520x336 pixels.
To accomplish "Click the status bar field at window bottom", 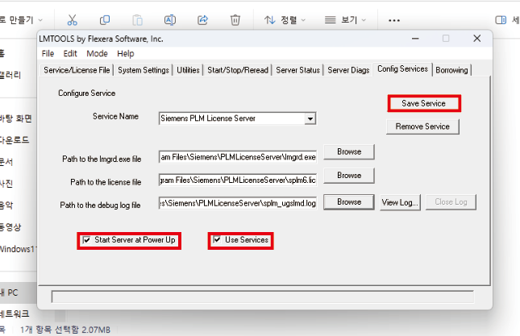I will pos(263,297).
